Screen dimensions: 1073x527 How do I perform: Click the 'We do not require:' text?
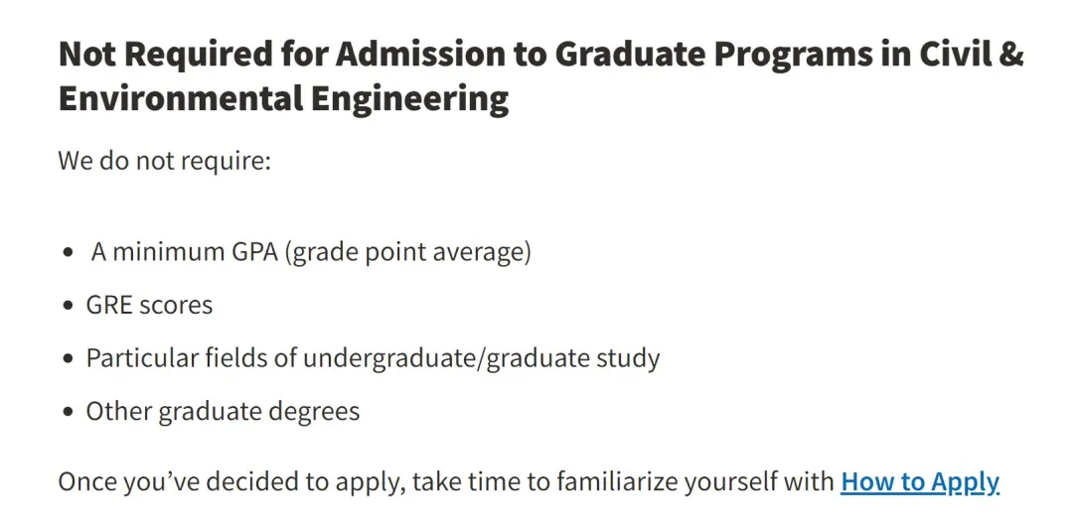(164, 160)
